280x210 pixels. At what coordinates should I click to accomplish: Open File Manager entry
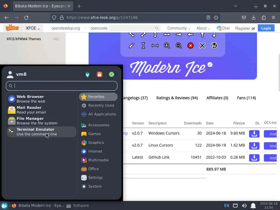[42, 121]
